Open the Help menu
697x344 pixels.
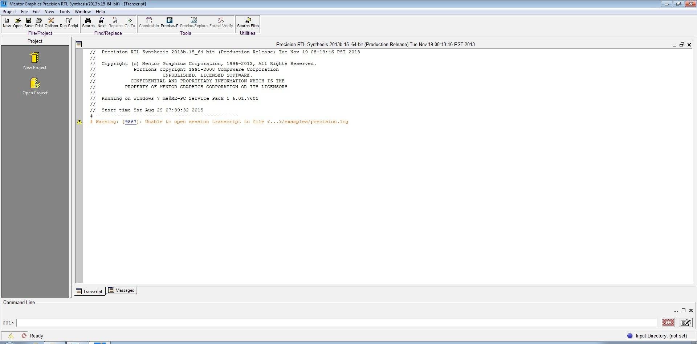100,12
